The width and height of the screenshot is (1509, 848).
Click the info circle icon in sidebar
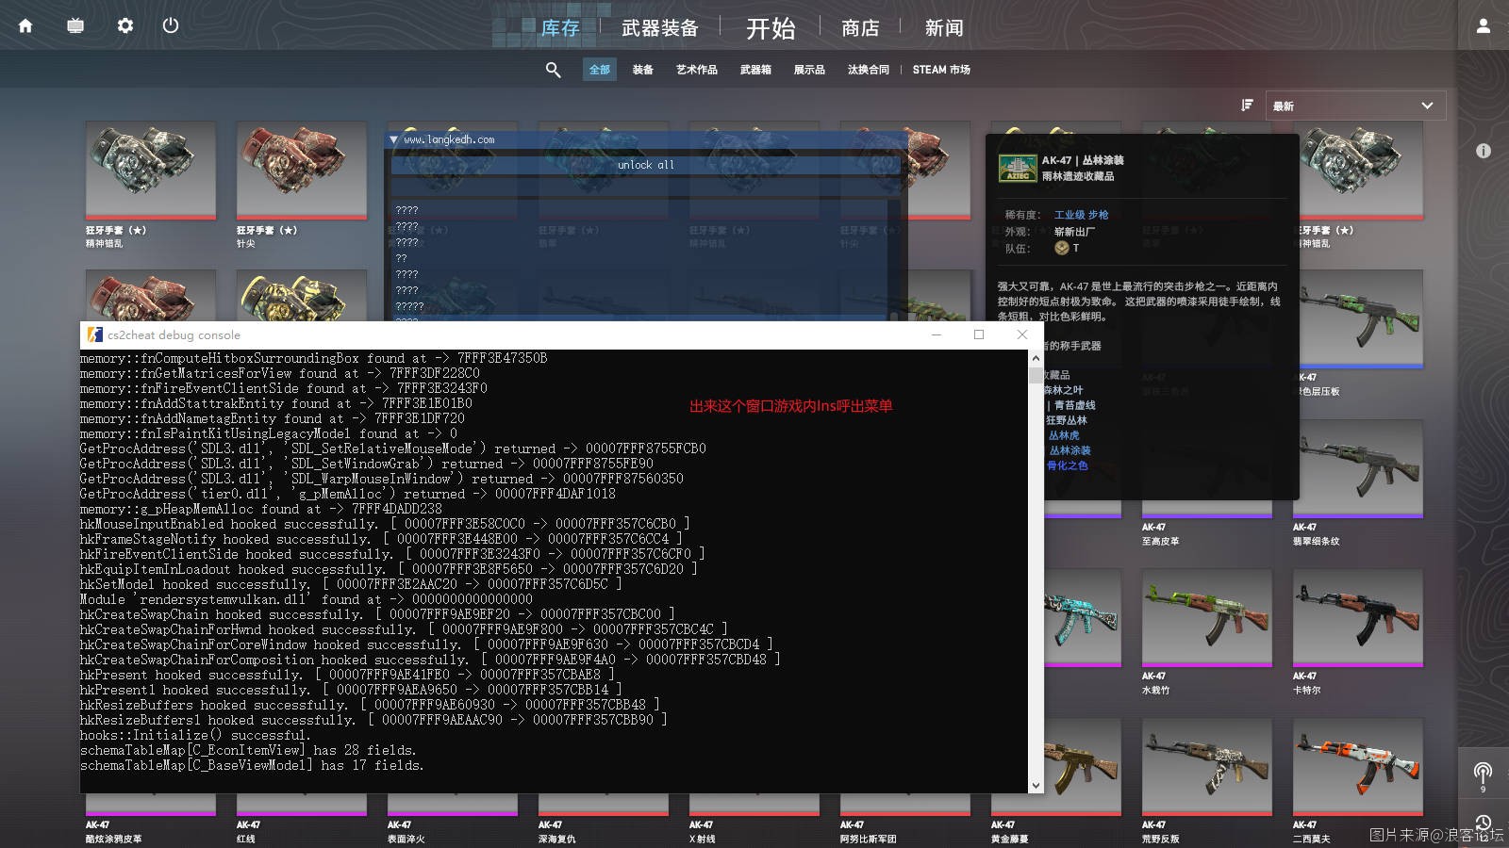(x=1484, y=151)
